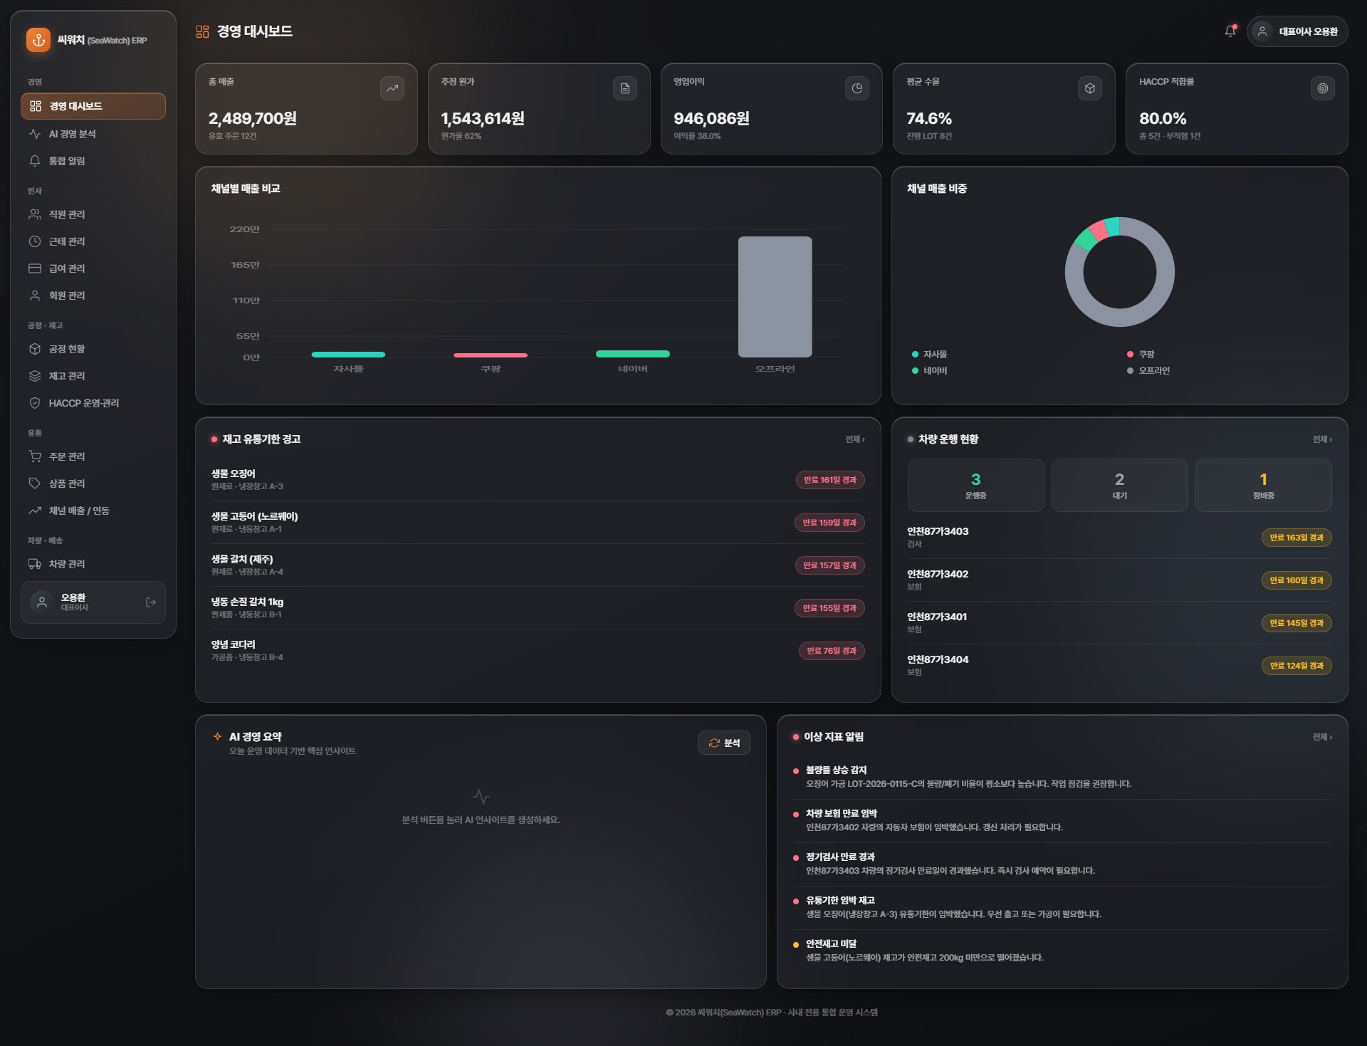Click the box icon on 평균 수율 card

[x=1090, y=88]
